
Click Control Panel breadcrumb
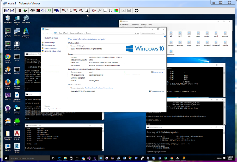click(x=63, y=33)
